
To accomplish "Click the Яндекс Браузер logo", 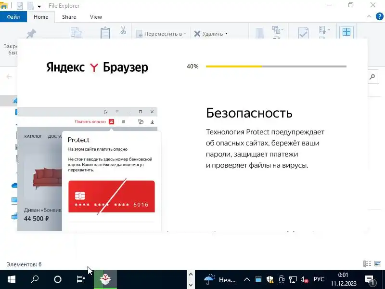I will 97,67.
